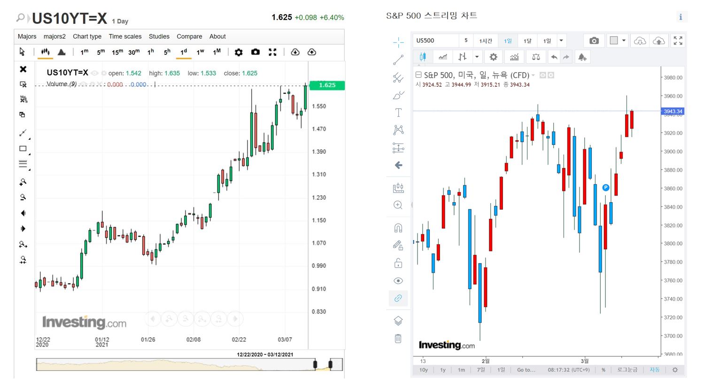Open the Compare menu
This screenshot has width=704, height=385.
tap(189, 37)
